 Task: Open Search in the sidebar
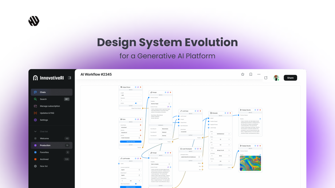[x=51, y=99]
